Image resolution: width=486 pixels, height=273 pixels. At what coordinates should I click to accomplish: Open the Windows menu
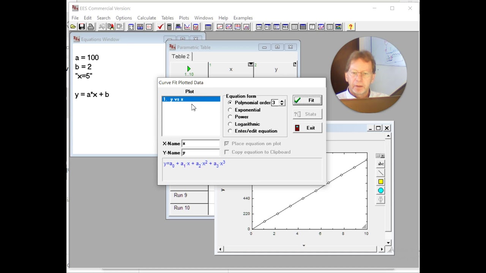tap(204, 18)
